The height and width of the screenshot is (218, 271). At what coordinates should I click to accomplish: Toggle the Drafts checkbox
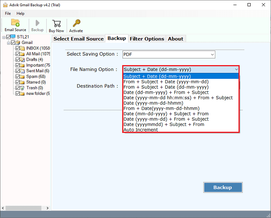(18, 60)
